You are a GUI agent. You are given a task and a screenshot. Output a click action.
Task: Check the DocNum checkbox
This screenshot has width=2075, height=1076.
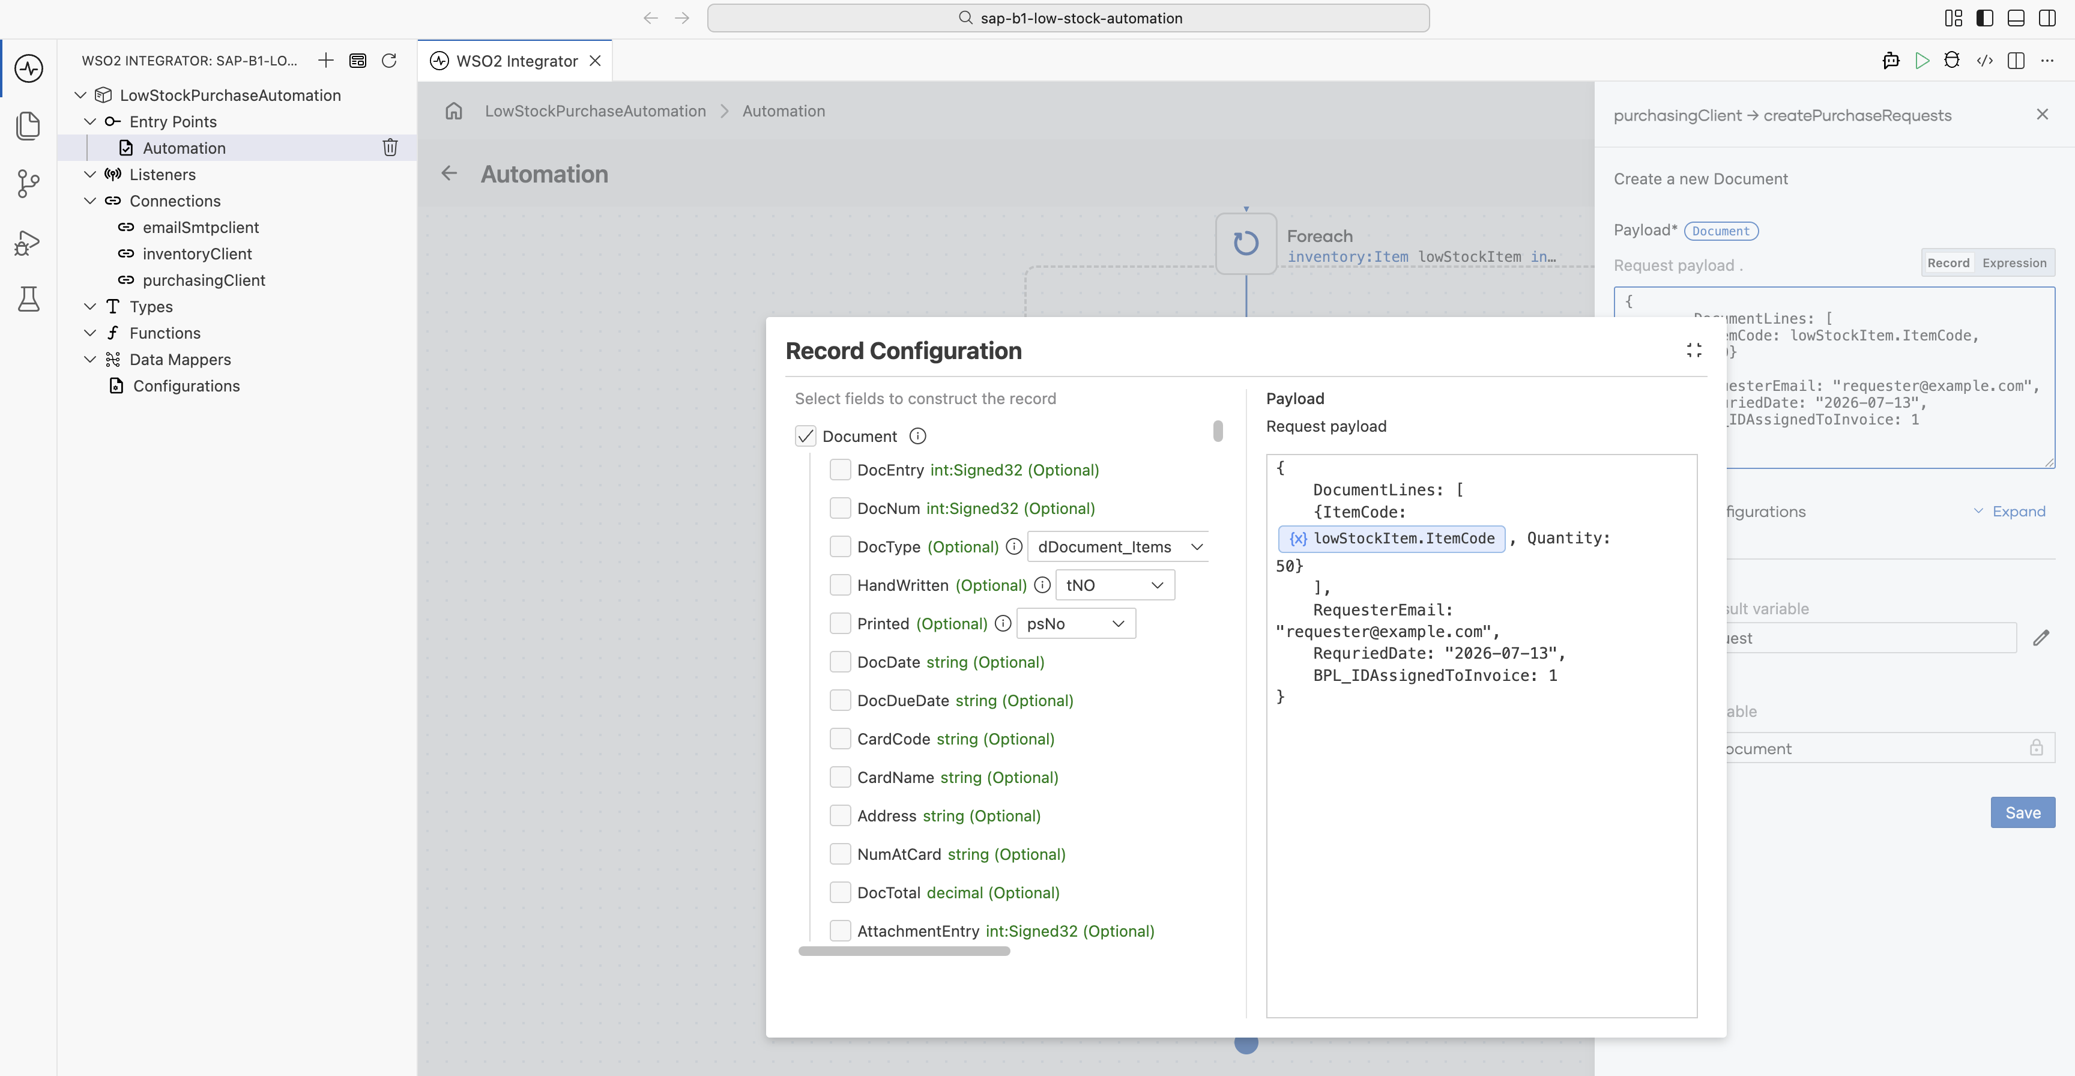click(840, 508)
